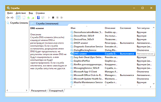Minimize the Службы window
The image size is (161, 102).
pyautogui.click(x=134, y=8)
